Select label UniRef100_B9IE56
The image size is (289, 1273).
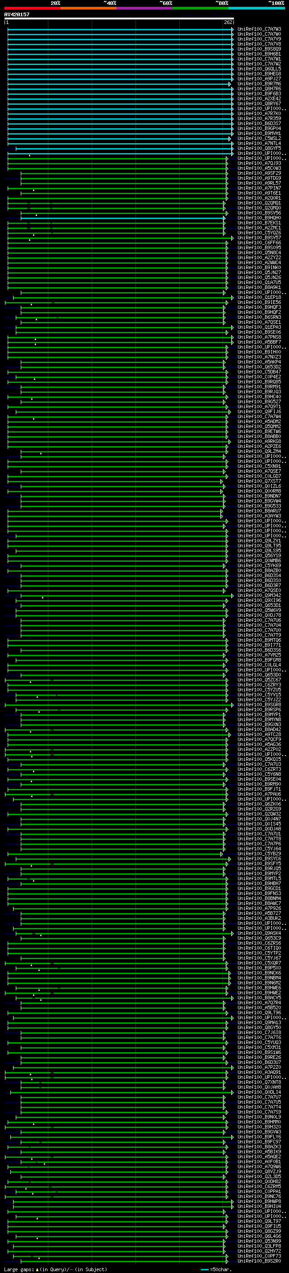tap(259, 302)
